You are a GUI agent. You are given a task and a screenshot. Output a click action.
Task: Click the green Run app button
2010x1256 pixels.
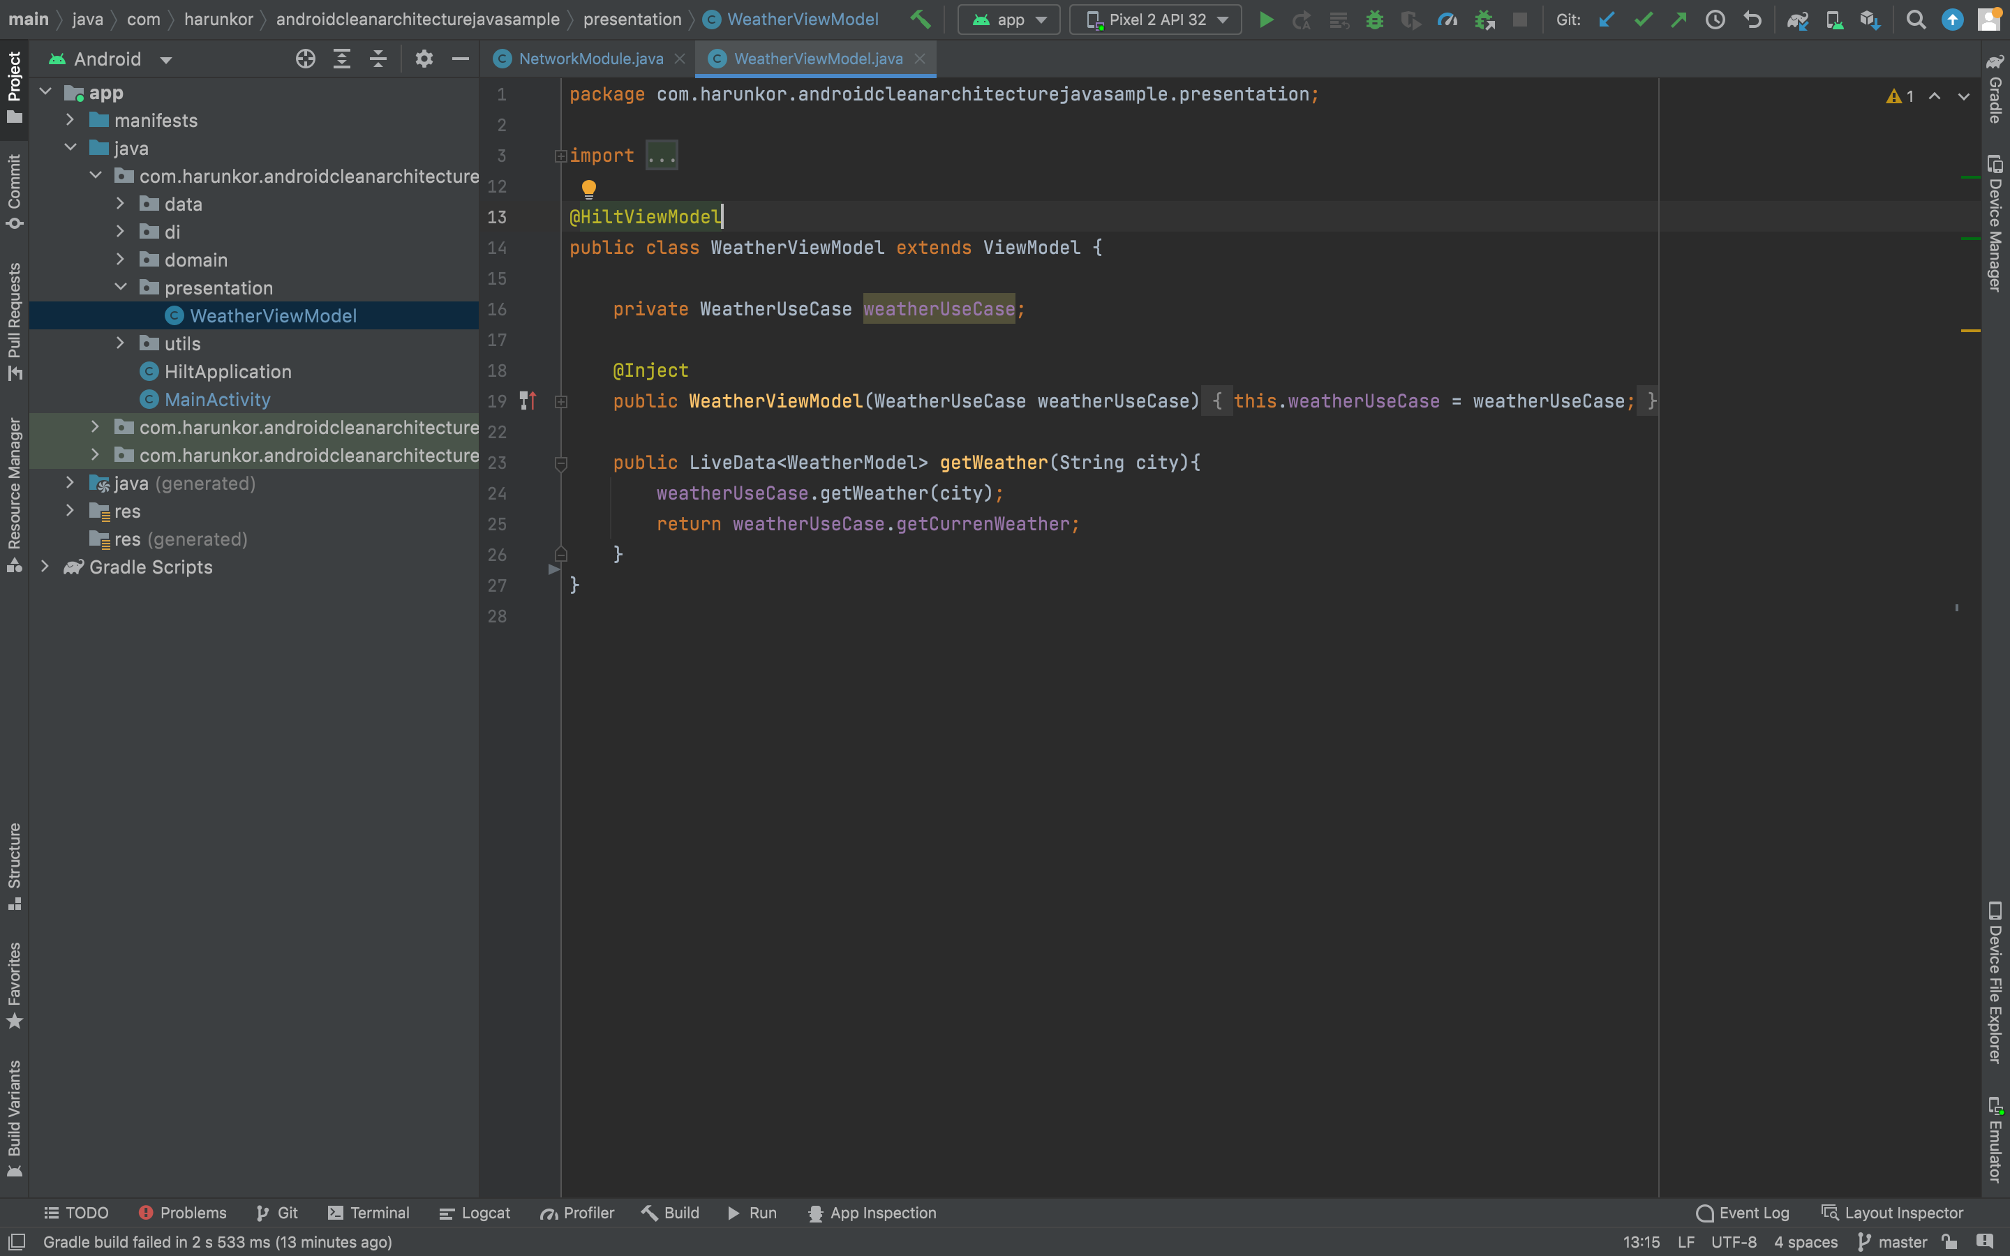[x=1266, y=20]
